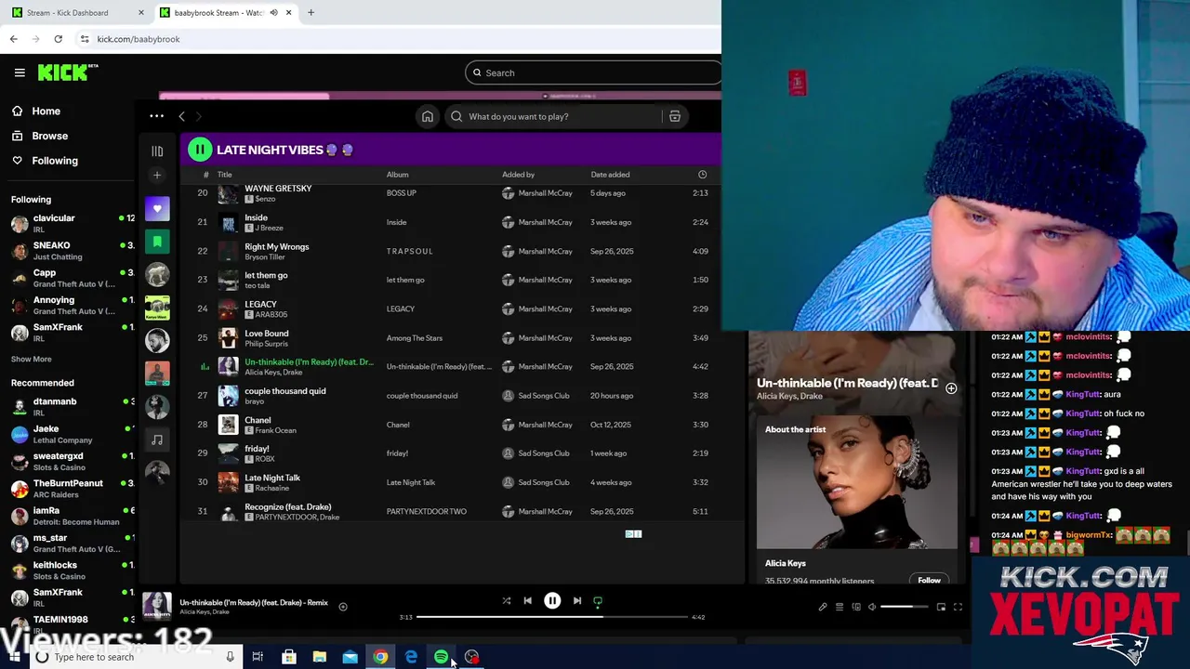
Task: Open Browse icon in Spotify search bar
Action: (675, 116)
